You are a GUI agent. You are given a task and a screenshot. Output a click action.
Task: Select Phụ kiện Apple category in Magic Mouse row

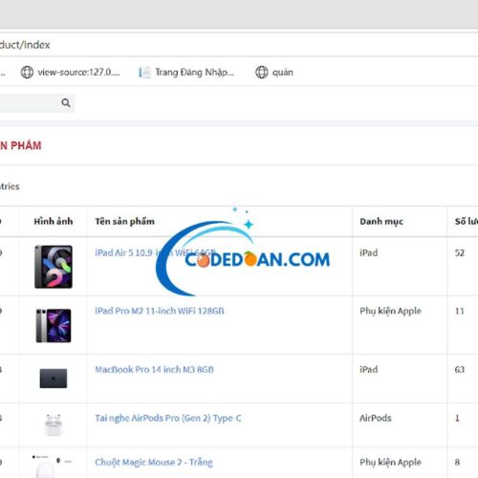coord(390,462)
